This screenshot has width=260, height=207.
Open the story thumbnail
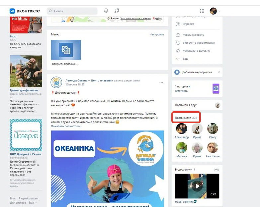click(x=216, y=89)
